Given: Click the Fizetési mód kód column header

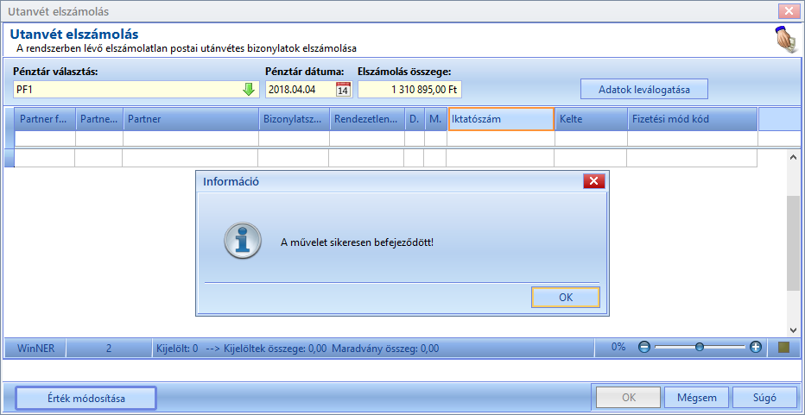Looking at the screenshot, I should click(x=693, y=119).
